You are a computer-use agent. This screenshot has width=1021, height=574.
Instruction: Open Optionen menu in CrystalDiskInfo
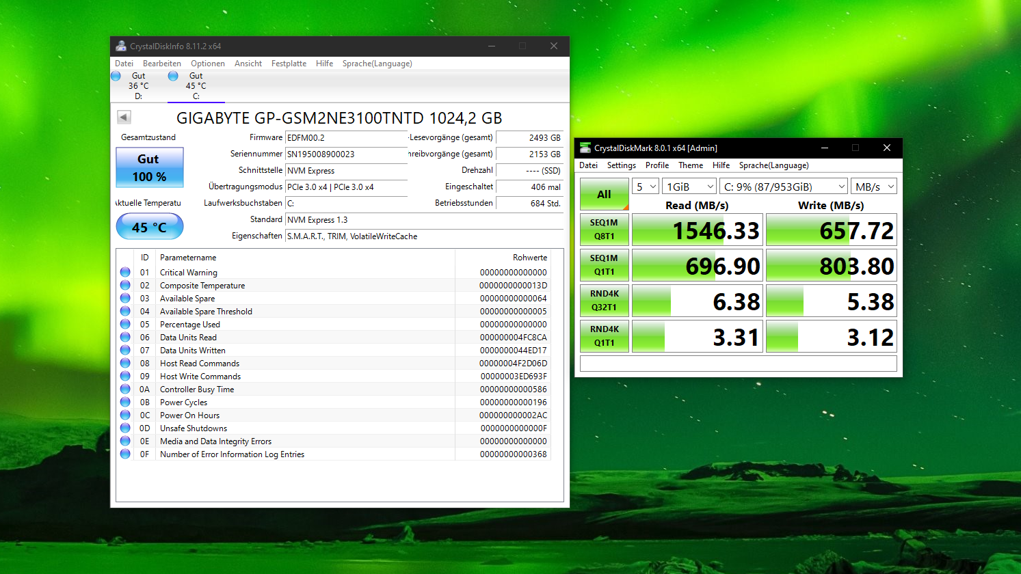(208, 64)
